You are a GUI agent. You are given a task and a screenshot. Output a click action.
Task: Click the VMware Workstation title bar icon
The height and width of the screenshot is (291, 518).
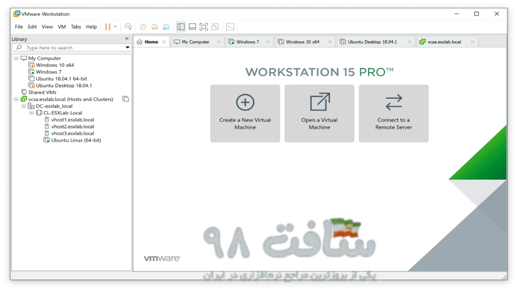point(17,14)
